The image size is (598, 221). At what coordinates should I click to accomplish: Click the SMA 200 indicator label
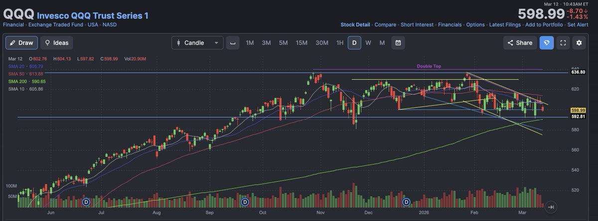pyautogui.click(x=27, y=81)
